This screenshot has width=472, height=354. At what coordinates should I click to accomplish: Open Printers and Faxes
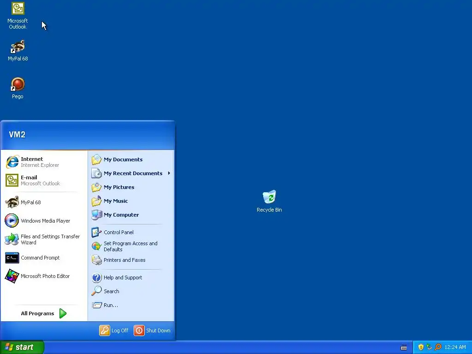coord(131,260)
